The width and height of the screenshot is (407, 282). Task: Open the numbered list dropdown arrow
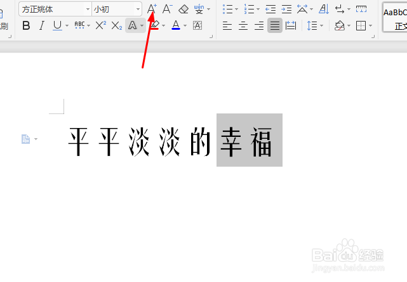[x=258, y=10]
